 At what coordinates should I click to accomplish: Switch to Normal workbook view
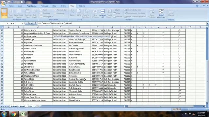click(x=4, y=13)
